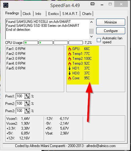Click the Pwm1 value field

[20, 96]
